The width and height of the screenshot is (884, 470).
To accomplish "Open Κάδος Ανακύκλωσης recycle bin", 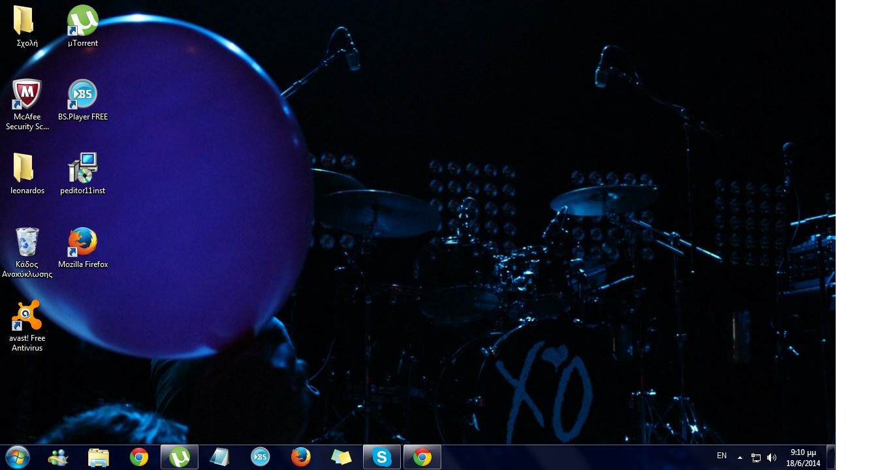I will pos(27,253).
